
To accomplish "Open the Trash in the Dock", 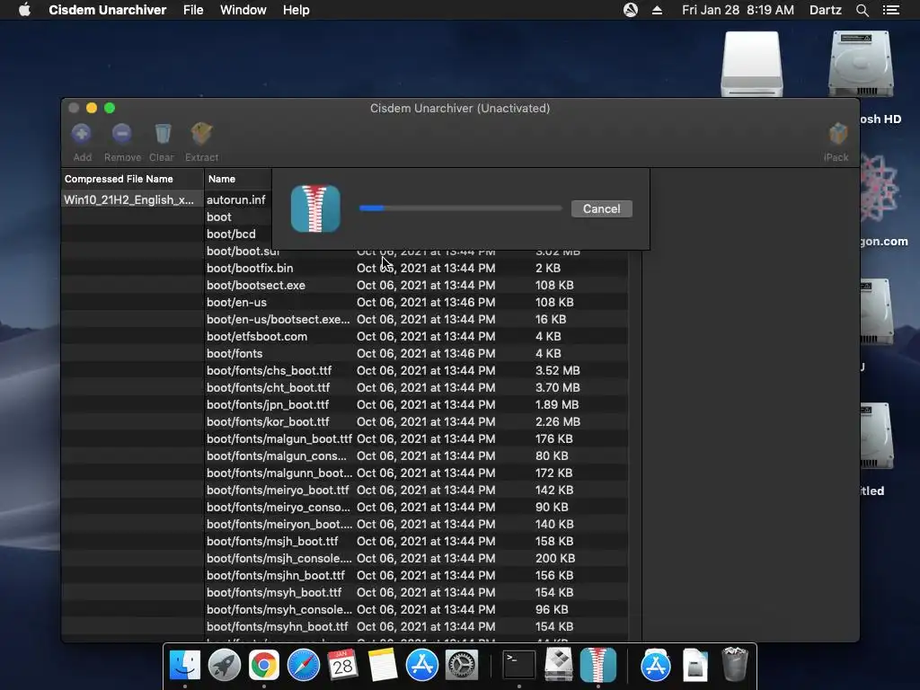I will point(735,664).
